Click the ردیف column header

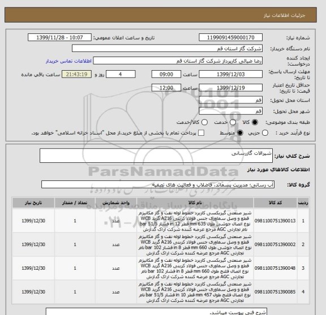pyautogui.click(x=303, y=202)
